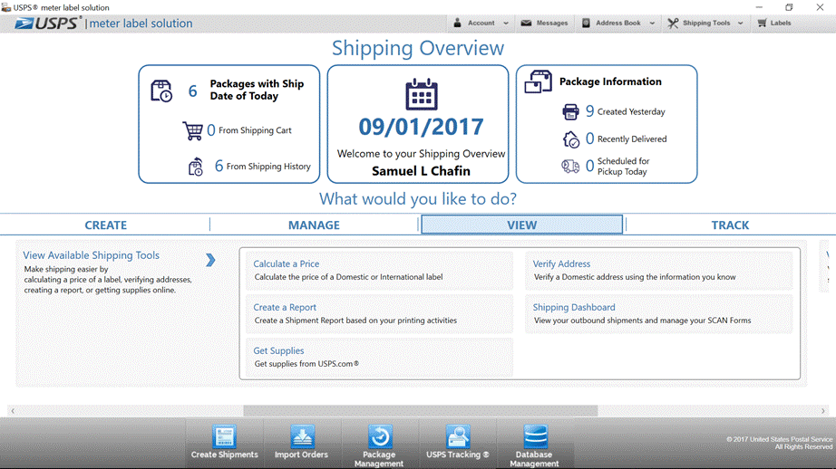Minimize the USPS meter label window

coord(759,7)
